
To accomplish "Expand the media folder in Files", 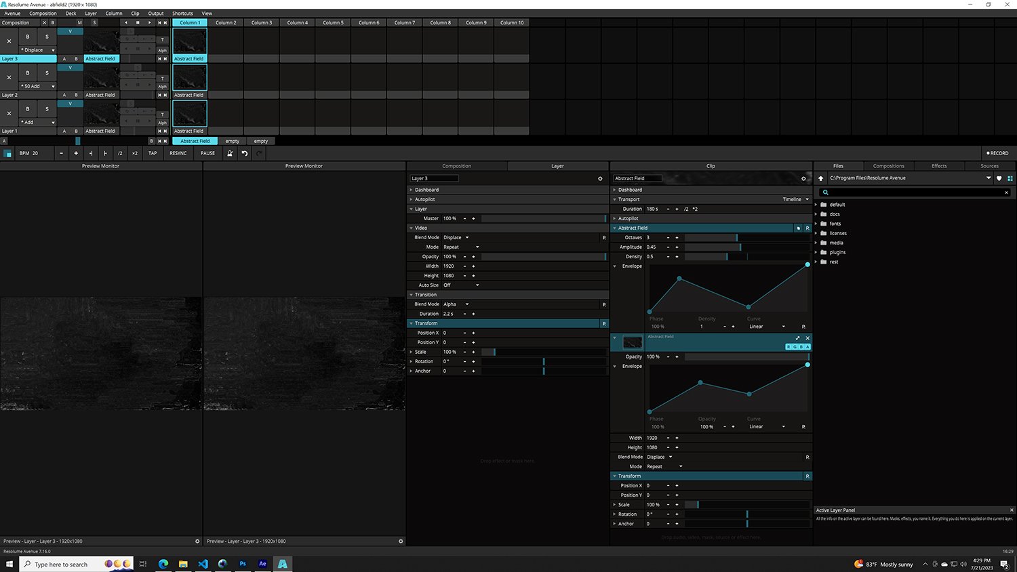I will (x=816, y=243).
